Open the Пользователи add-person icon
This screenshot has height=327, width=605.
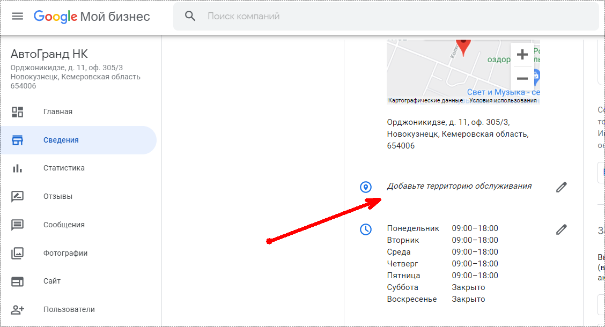point(17,310)
